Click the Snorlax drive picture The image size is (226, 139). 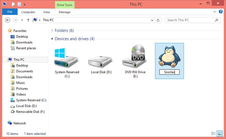169,57
